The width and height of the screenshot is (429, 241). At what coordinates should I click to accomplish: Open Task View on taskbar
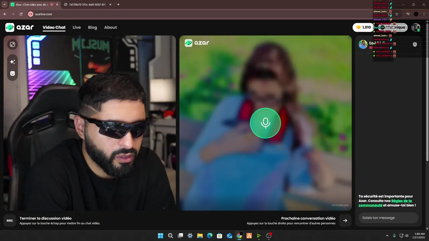tap(180, 236)
